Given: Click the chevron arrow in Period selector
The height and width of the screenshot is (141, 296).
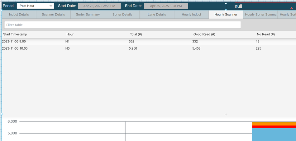Looking at the screenshot, I should point(51,6).
